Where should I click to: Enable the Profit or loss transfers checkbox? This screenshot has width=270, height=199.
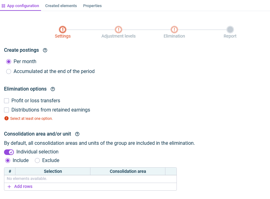click(6, 101)
